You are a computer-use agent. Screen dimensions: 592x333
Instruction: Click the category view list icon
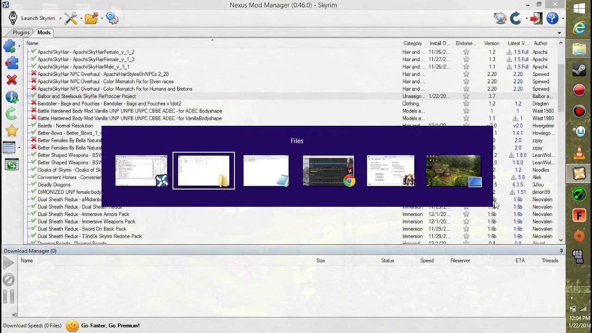[9, 148]
